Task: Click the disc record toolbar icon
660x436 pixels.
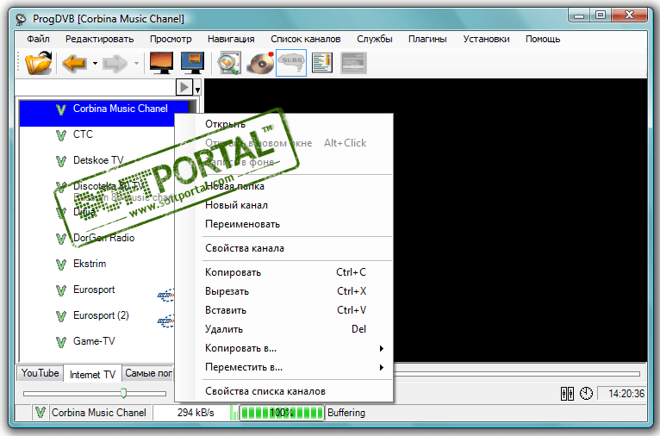Action: pyautogui.click(x=260, y=63)
